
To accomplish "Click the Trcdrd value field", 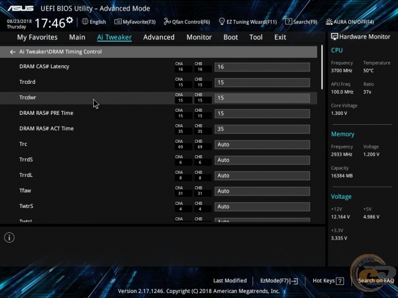I will coord(262,83).
